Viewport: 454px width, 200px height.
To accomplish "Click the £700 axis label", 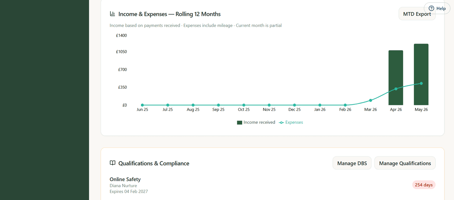I will (123, 69).
